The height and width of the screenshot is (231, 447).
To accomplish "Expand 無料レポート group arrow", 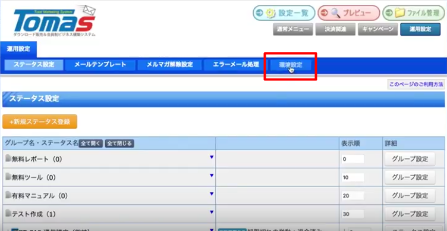I will coord(212,157).
